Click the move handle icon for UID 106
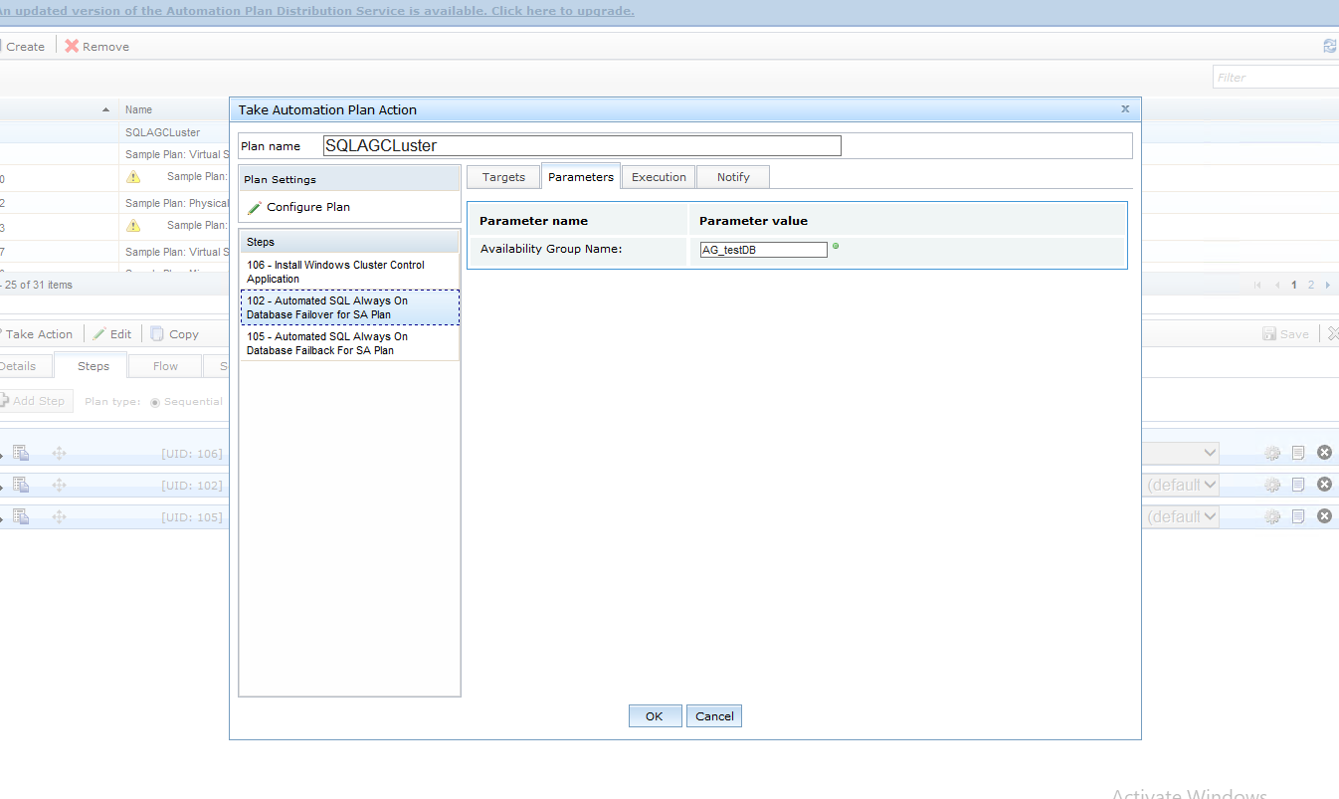Viewport: 1339px width, 799px height. (59, 453)
